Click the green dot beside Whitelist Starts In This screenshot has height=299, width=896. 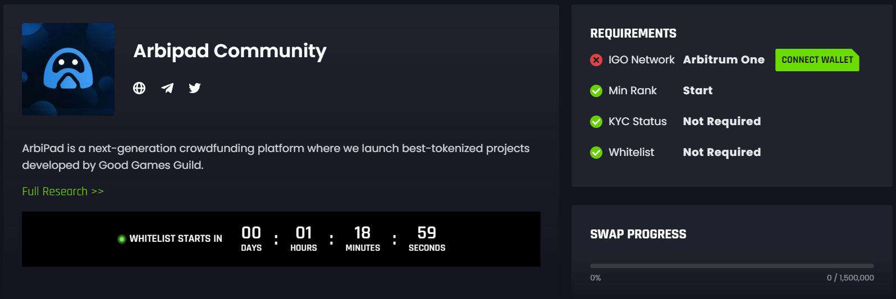(x=121, y=239)
